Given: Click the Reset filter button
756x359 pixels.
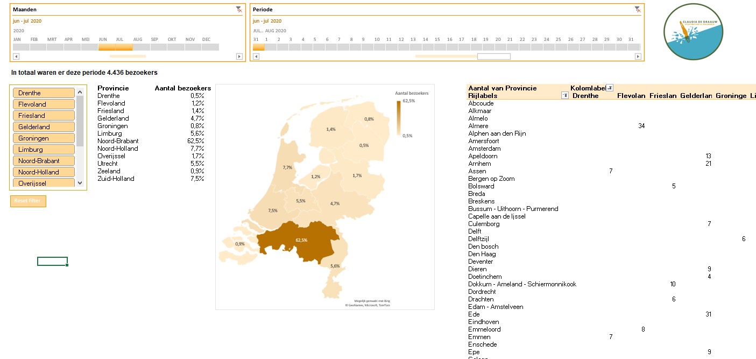Looking at the screenshot, I should (x=28, y=201).
